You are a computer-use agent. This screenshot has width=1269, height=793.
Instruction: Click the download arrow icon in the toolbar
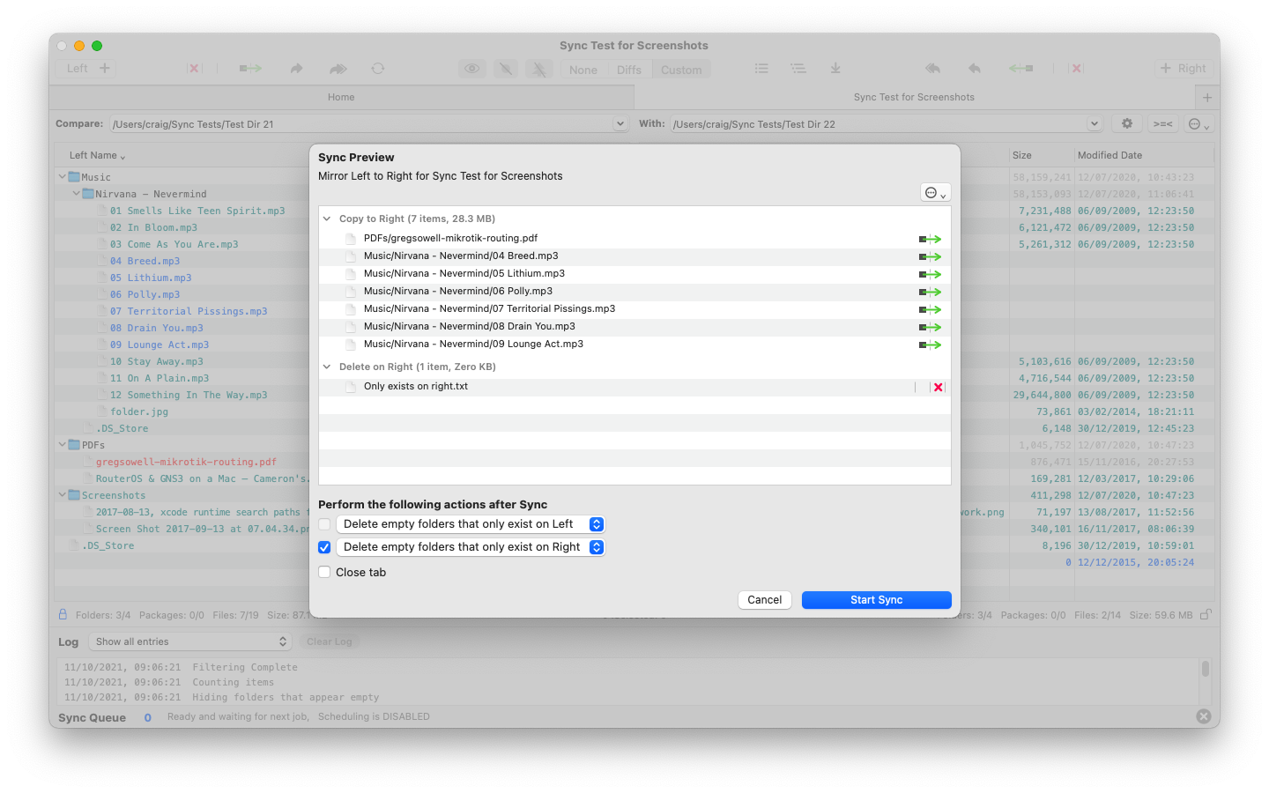[x=835, y=69]
